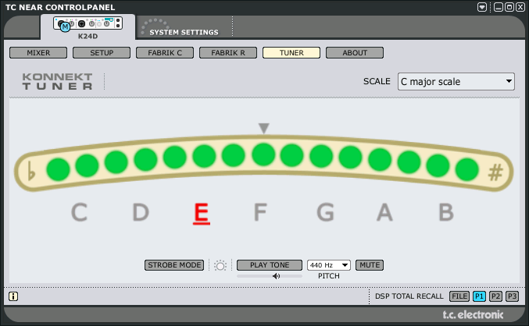
Task: Click the sharp symbol on the tuner
Action: point(495,173)
